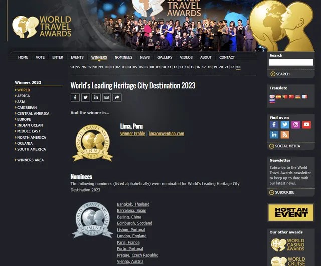Click the RSS feed icon

[285, 135]
